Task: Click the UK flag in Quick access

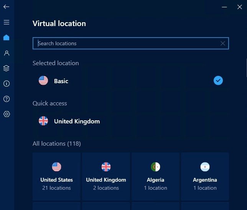Action: [x=43, y=121]
